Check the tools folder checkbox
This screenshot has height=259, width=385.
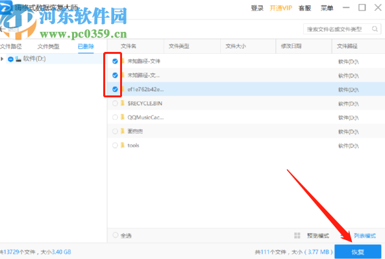click(115, 145)
